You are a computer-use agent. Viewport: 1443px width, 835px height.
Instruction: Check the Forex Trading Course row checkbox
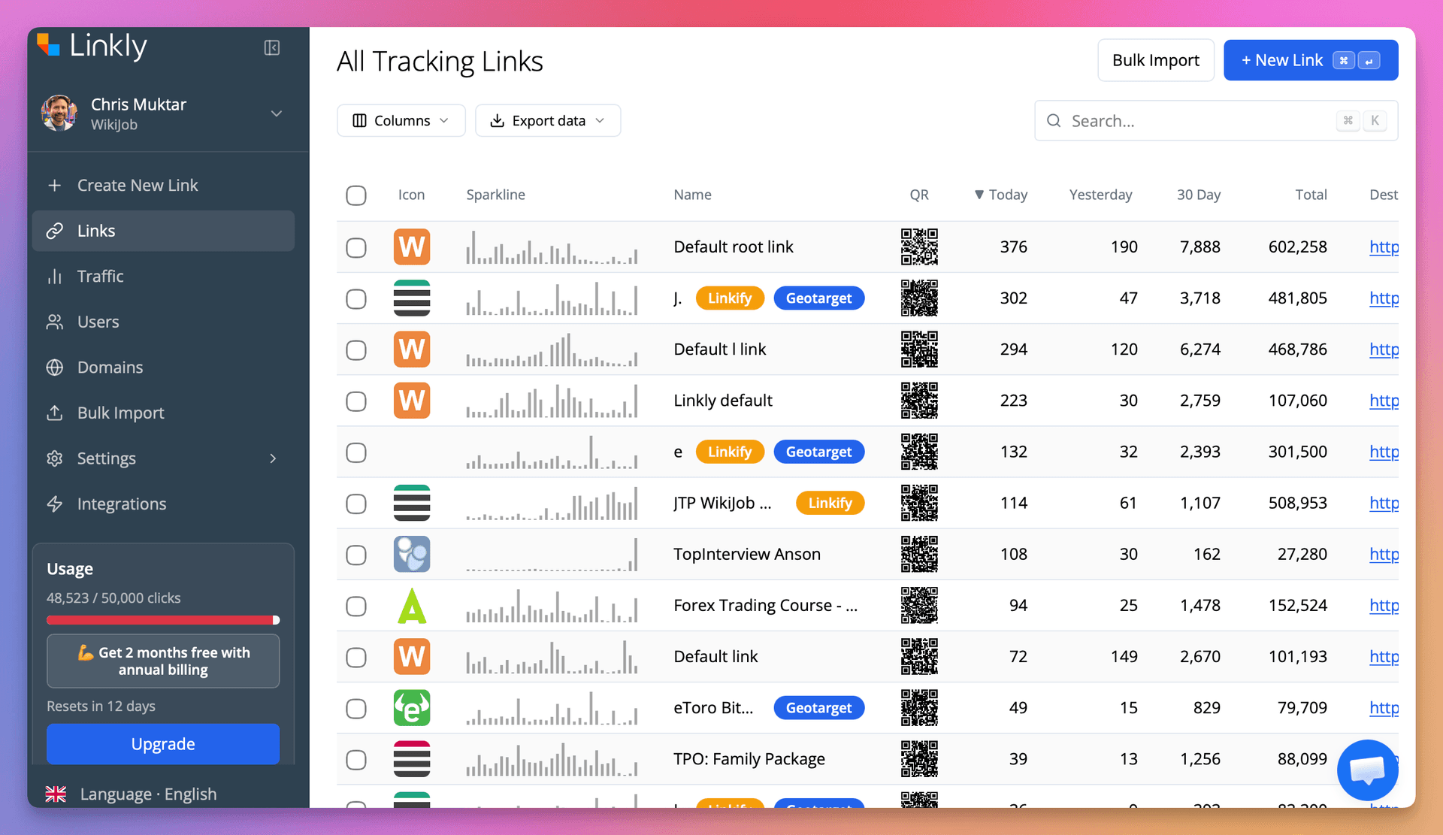pos(356,606)
